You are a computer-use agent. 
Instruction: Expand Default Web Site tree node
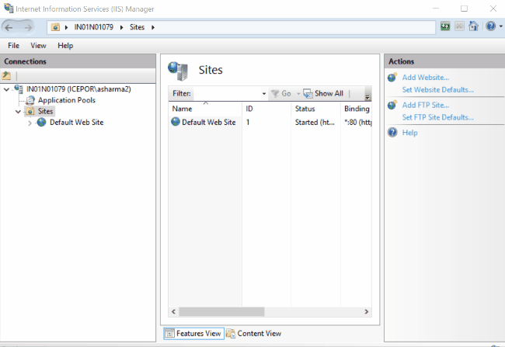pyautogui.click(x=30, y=123)
